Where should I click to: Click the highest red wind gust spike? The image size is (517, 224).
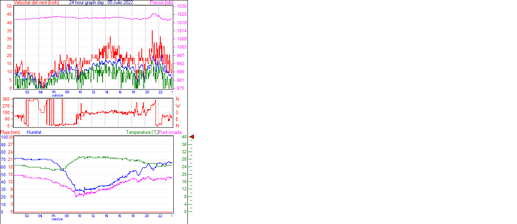click(x=152, y=31)
